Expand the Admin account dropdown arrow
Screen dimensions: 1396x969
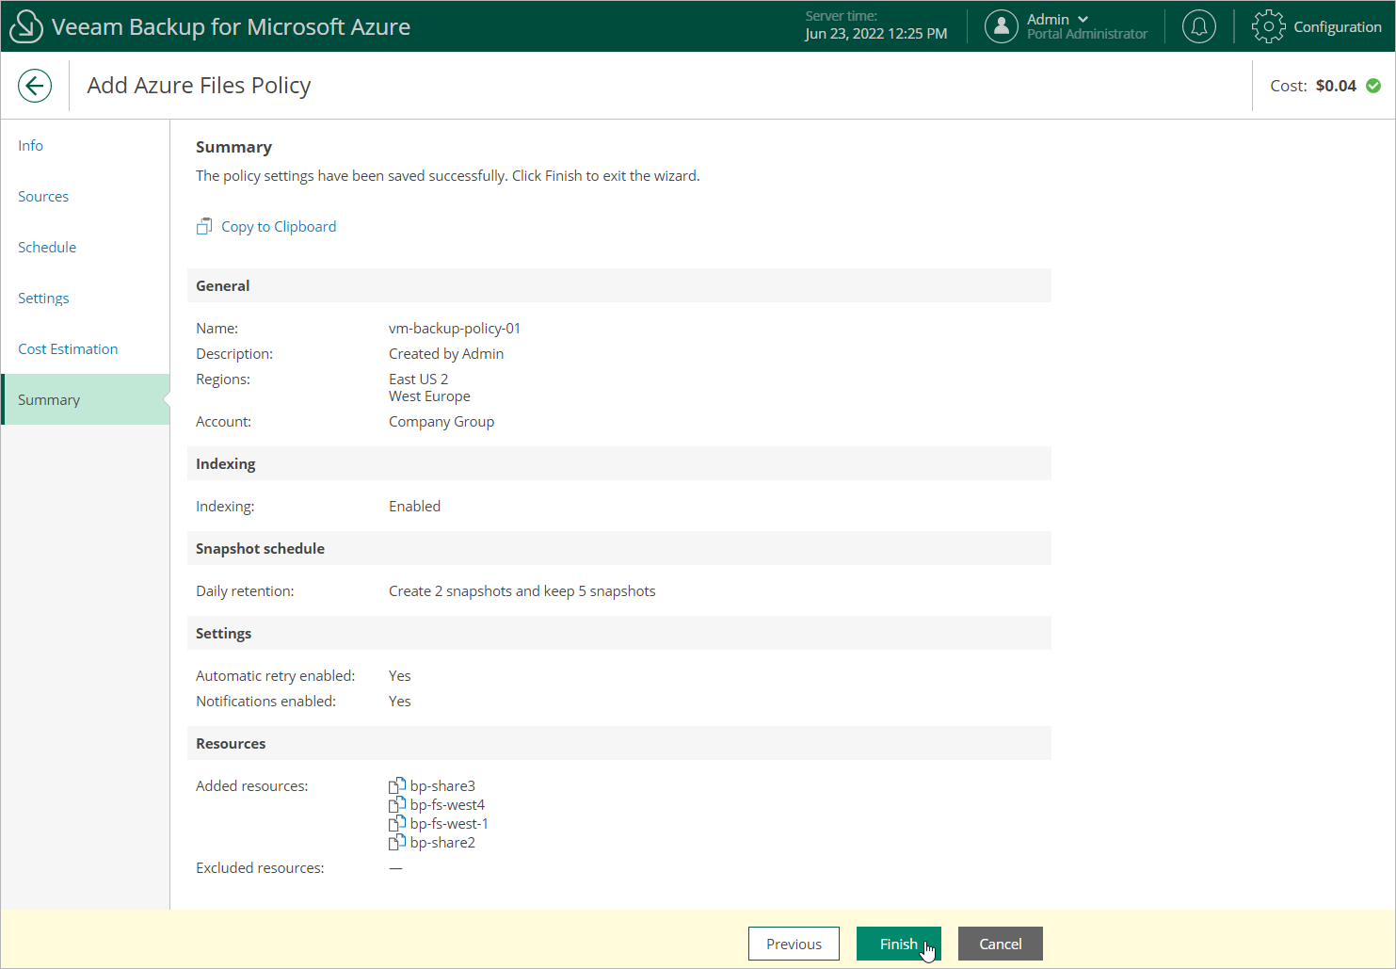tap(1083, 19)
